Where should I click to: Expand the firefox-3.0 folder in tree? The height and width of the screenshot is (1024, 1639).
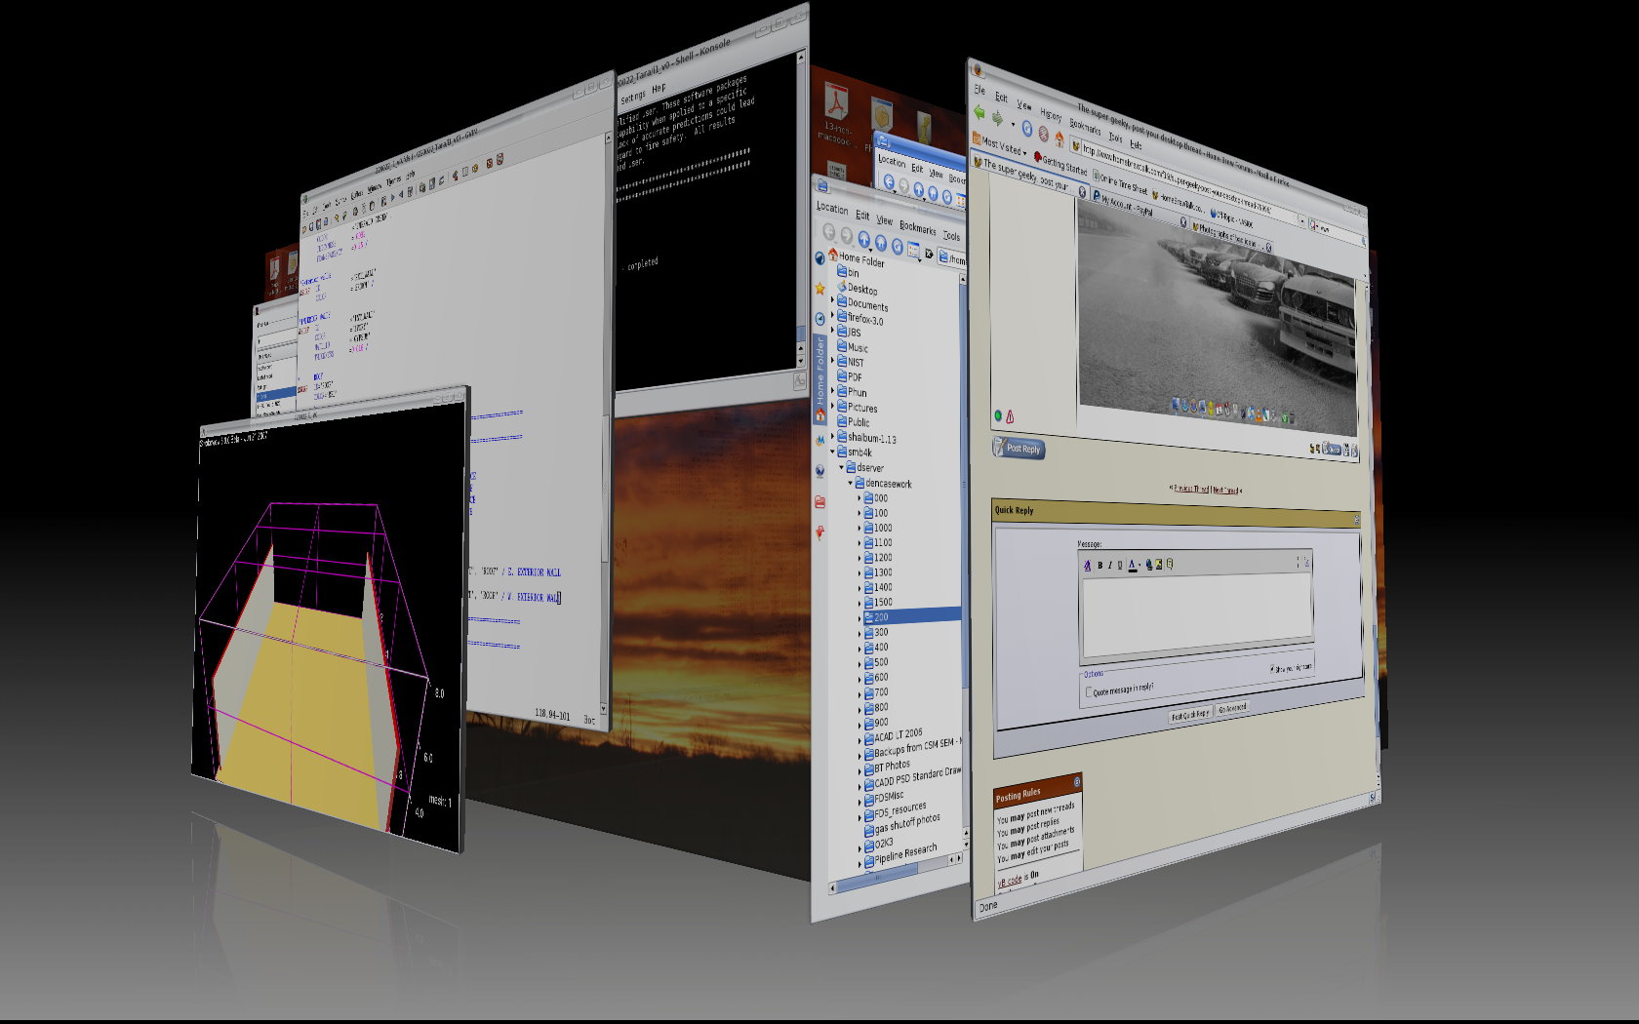pos(832,315)
